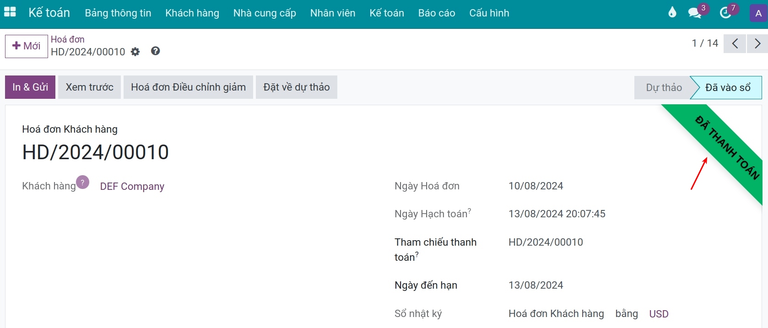Click the Hoá đơn Điều chỉnh giảm button
Viewport: 768px width, 328px height.
188,87
